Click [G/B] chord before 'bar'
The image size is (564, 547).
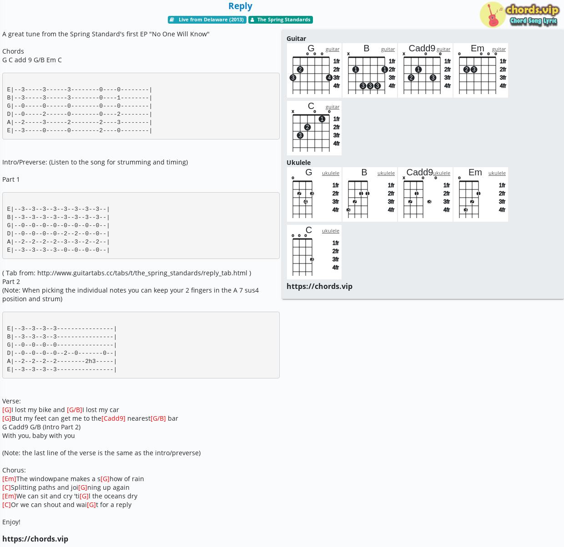click(x=158, y=418)
